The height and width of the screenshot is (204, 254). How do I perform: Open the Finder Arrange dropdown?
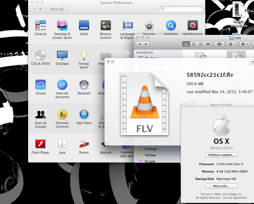(x=232, y=44)
